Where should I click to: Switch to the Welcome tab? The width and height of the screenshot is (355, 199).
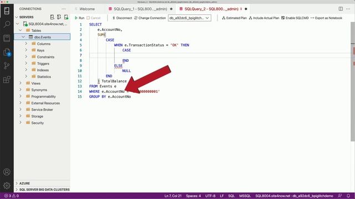[x=87, y=9]
